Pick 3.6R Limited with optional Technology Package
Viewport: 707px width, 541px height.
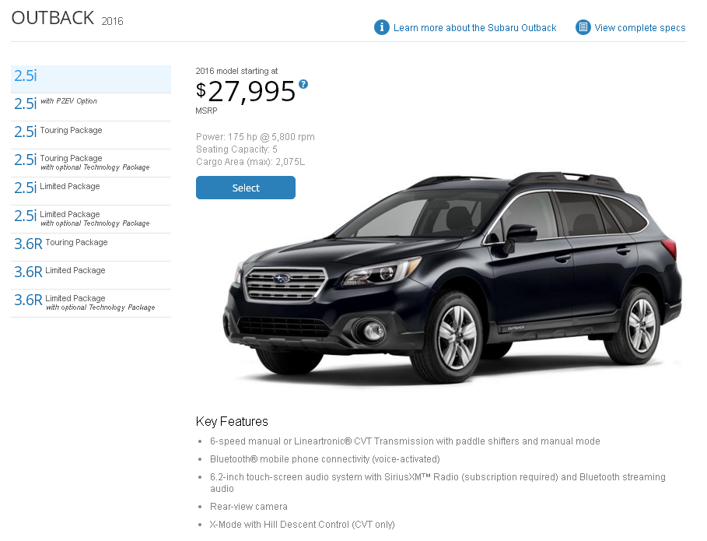[91, 303]
